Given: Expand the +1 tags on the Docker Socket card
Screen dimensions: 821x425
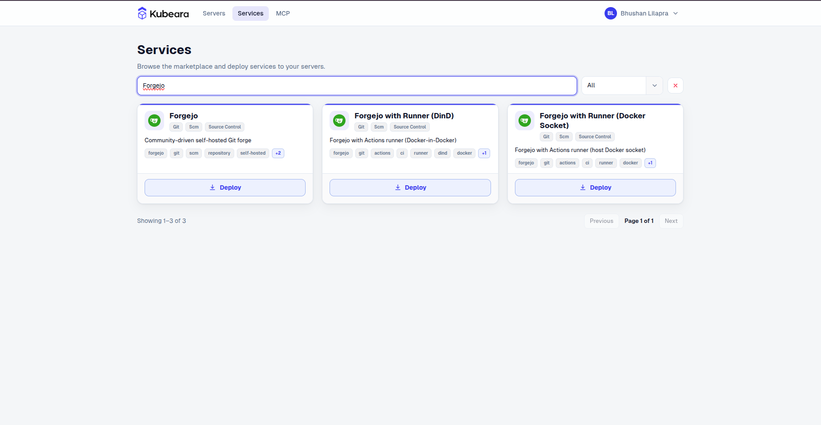Looking at the screenshot, I should 650,163.
